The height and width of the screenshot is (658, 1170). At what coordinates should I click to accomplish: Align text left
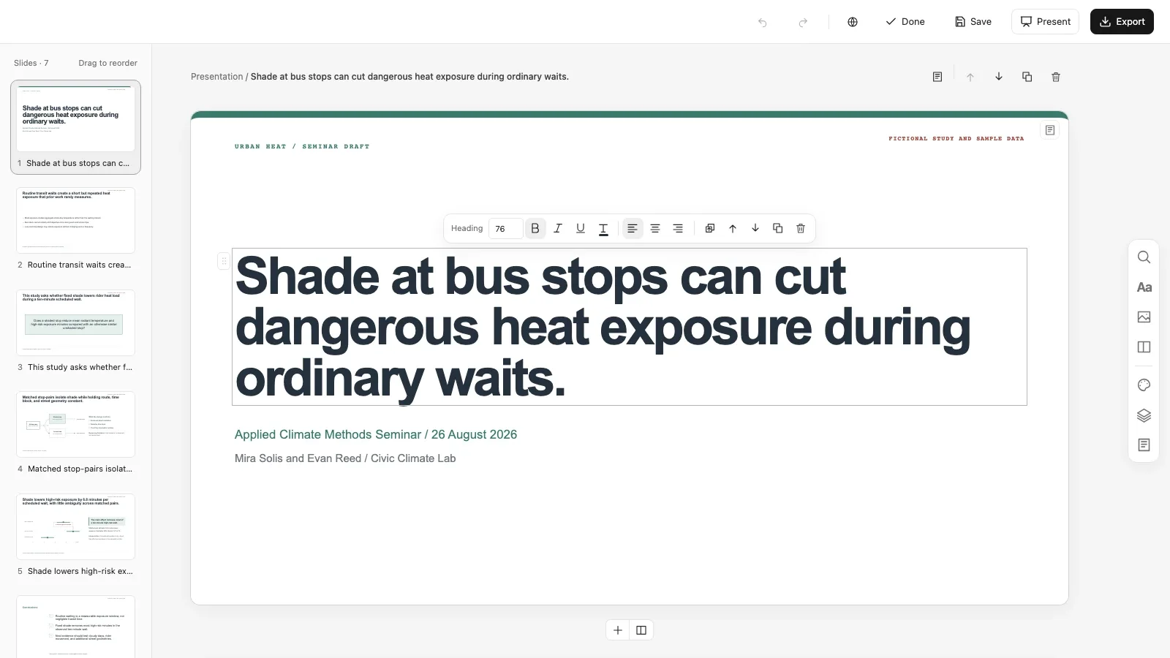(633, 228)
